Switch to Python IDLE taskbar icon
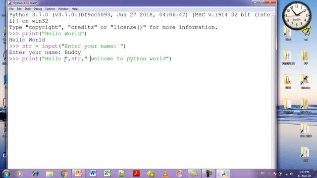This screenshot has width=317, height=178. click(x=223, y=174)
